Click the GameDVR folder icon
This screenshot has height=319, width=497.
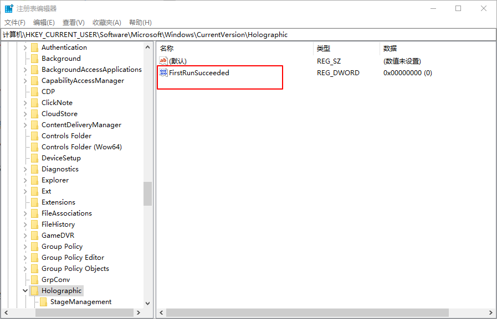[x=34, y=236]
